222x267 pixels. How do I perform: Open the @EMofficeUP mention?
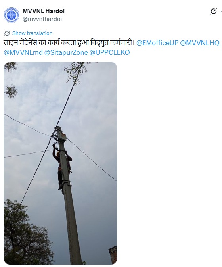pyautogui.click(x=157, y=43)
